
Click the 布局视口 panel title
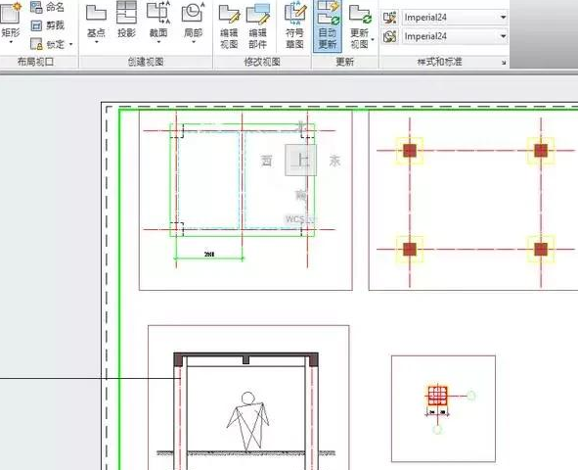click(x=36, y=62)
